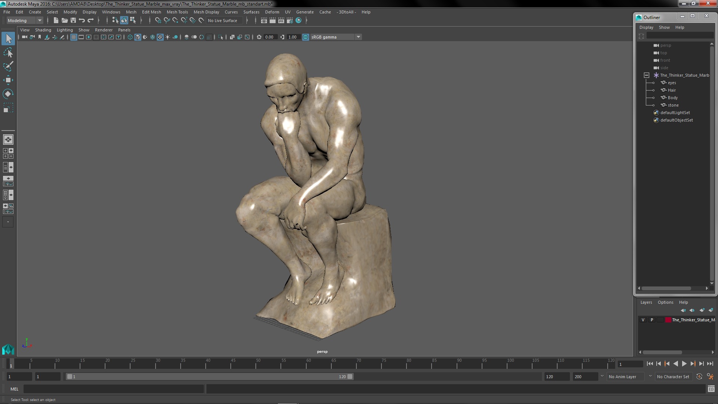
Task: Switch to four-view panel layout
Action: 8,153
